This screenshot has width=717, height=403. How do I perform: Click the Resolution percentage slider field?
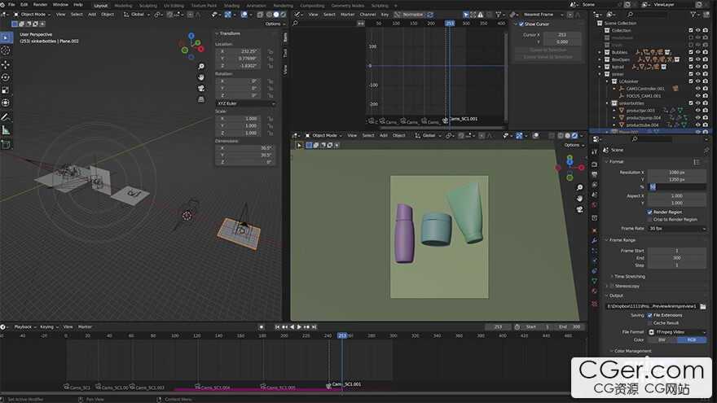coord(677,187)
